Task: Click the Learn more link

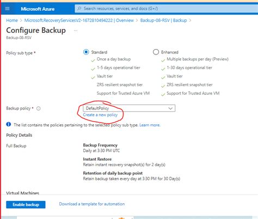Action: tap(150, 125)
